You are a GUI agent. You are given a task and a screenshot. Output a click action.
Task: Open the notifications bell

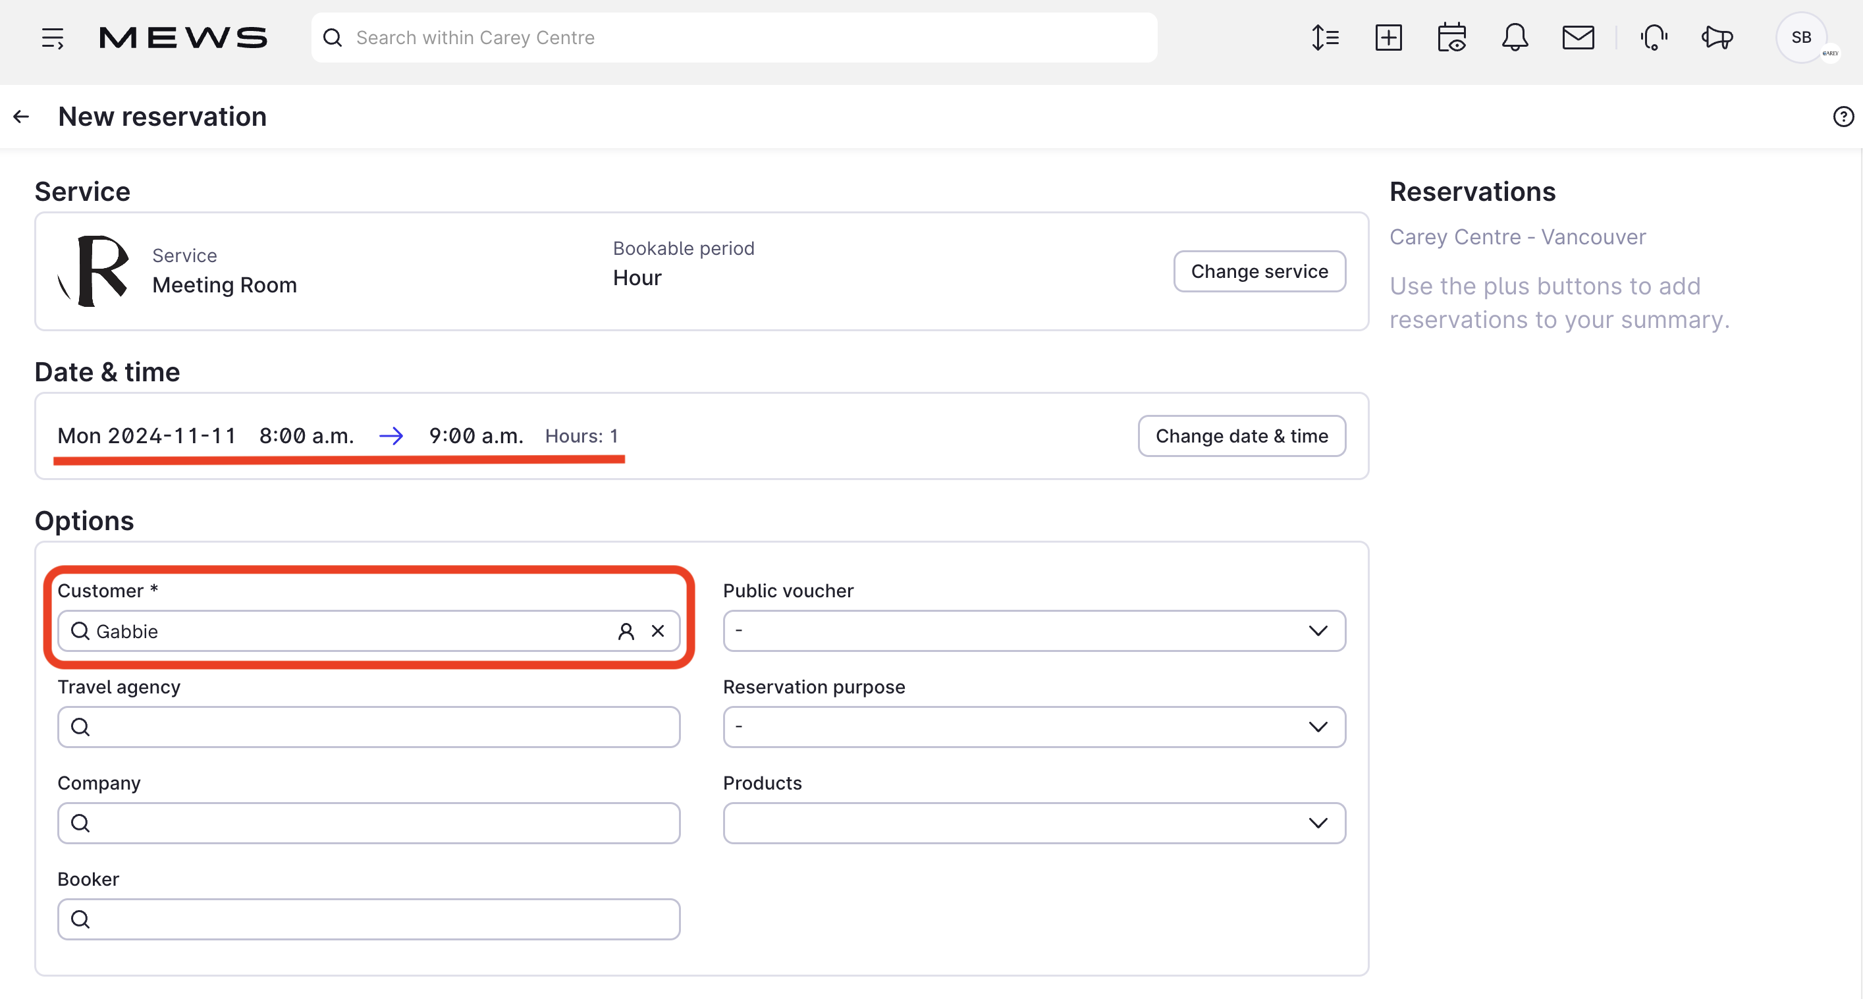[x=1515, y=38]
